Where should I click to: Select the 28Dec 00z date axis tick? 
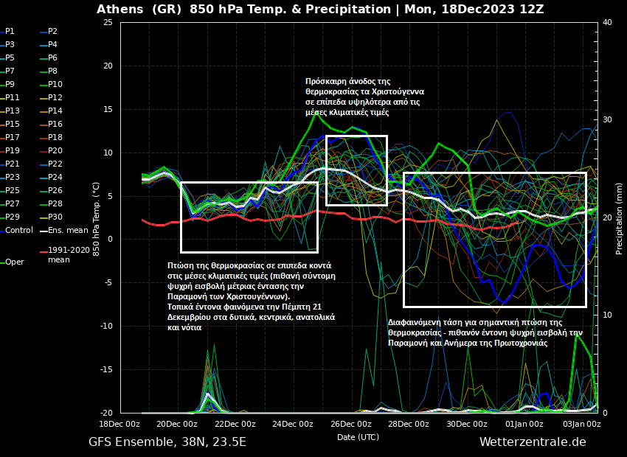pyautogui.click(x=409, y=424)
